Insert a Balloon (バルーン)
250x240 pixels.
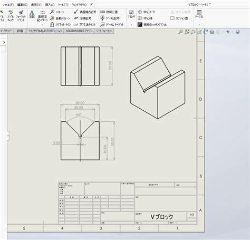coord(57,12)
